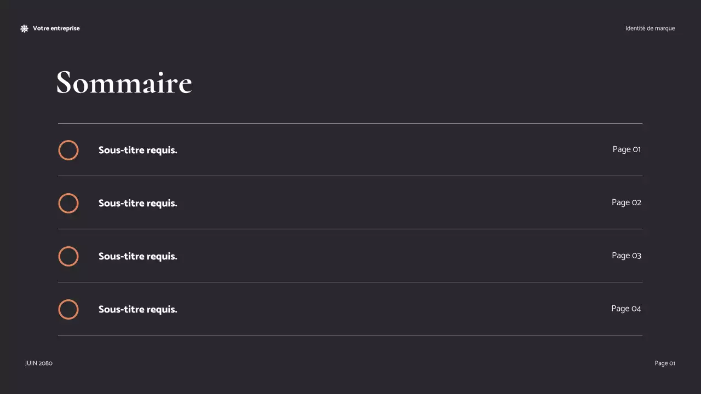Select the subtitle text in the Page 03 row
701x394 pixels.
click(x=138, y=257)
